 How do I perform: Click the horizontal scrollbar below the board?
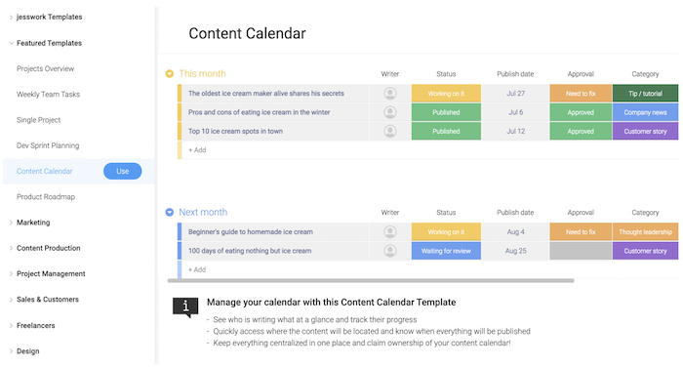point(371,281)
